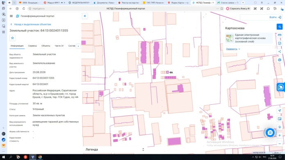Go back via Назад к выделенным объектам
Image resolution: width=285 pixels, height=160 pixels.
click(31, 24)
